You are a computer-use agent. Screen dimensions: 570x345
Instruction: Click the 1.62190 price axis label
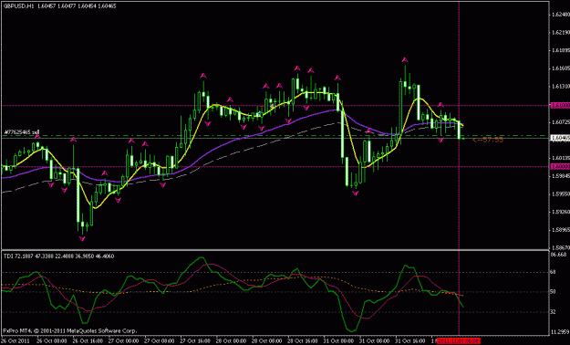560,32
